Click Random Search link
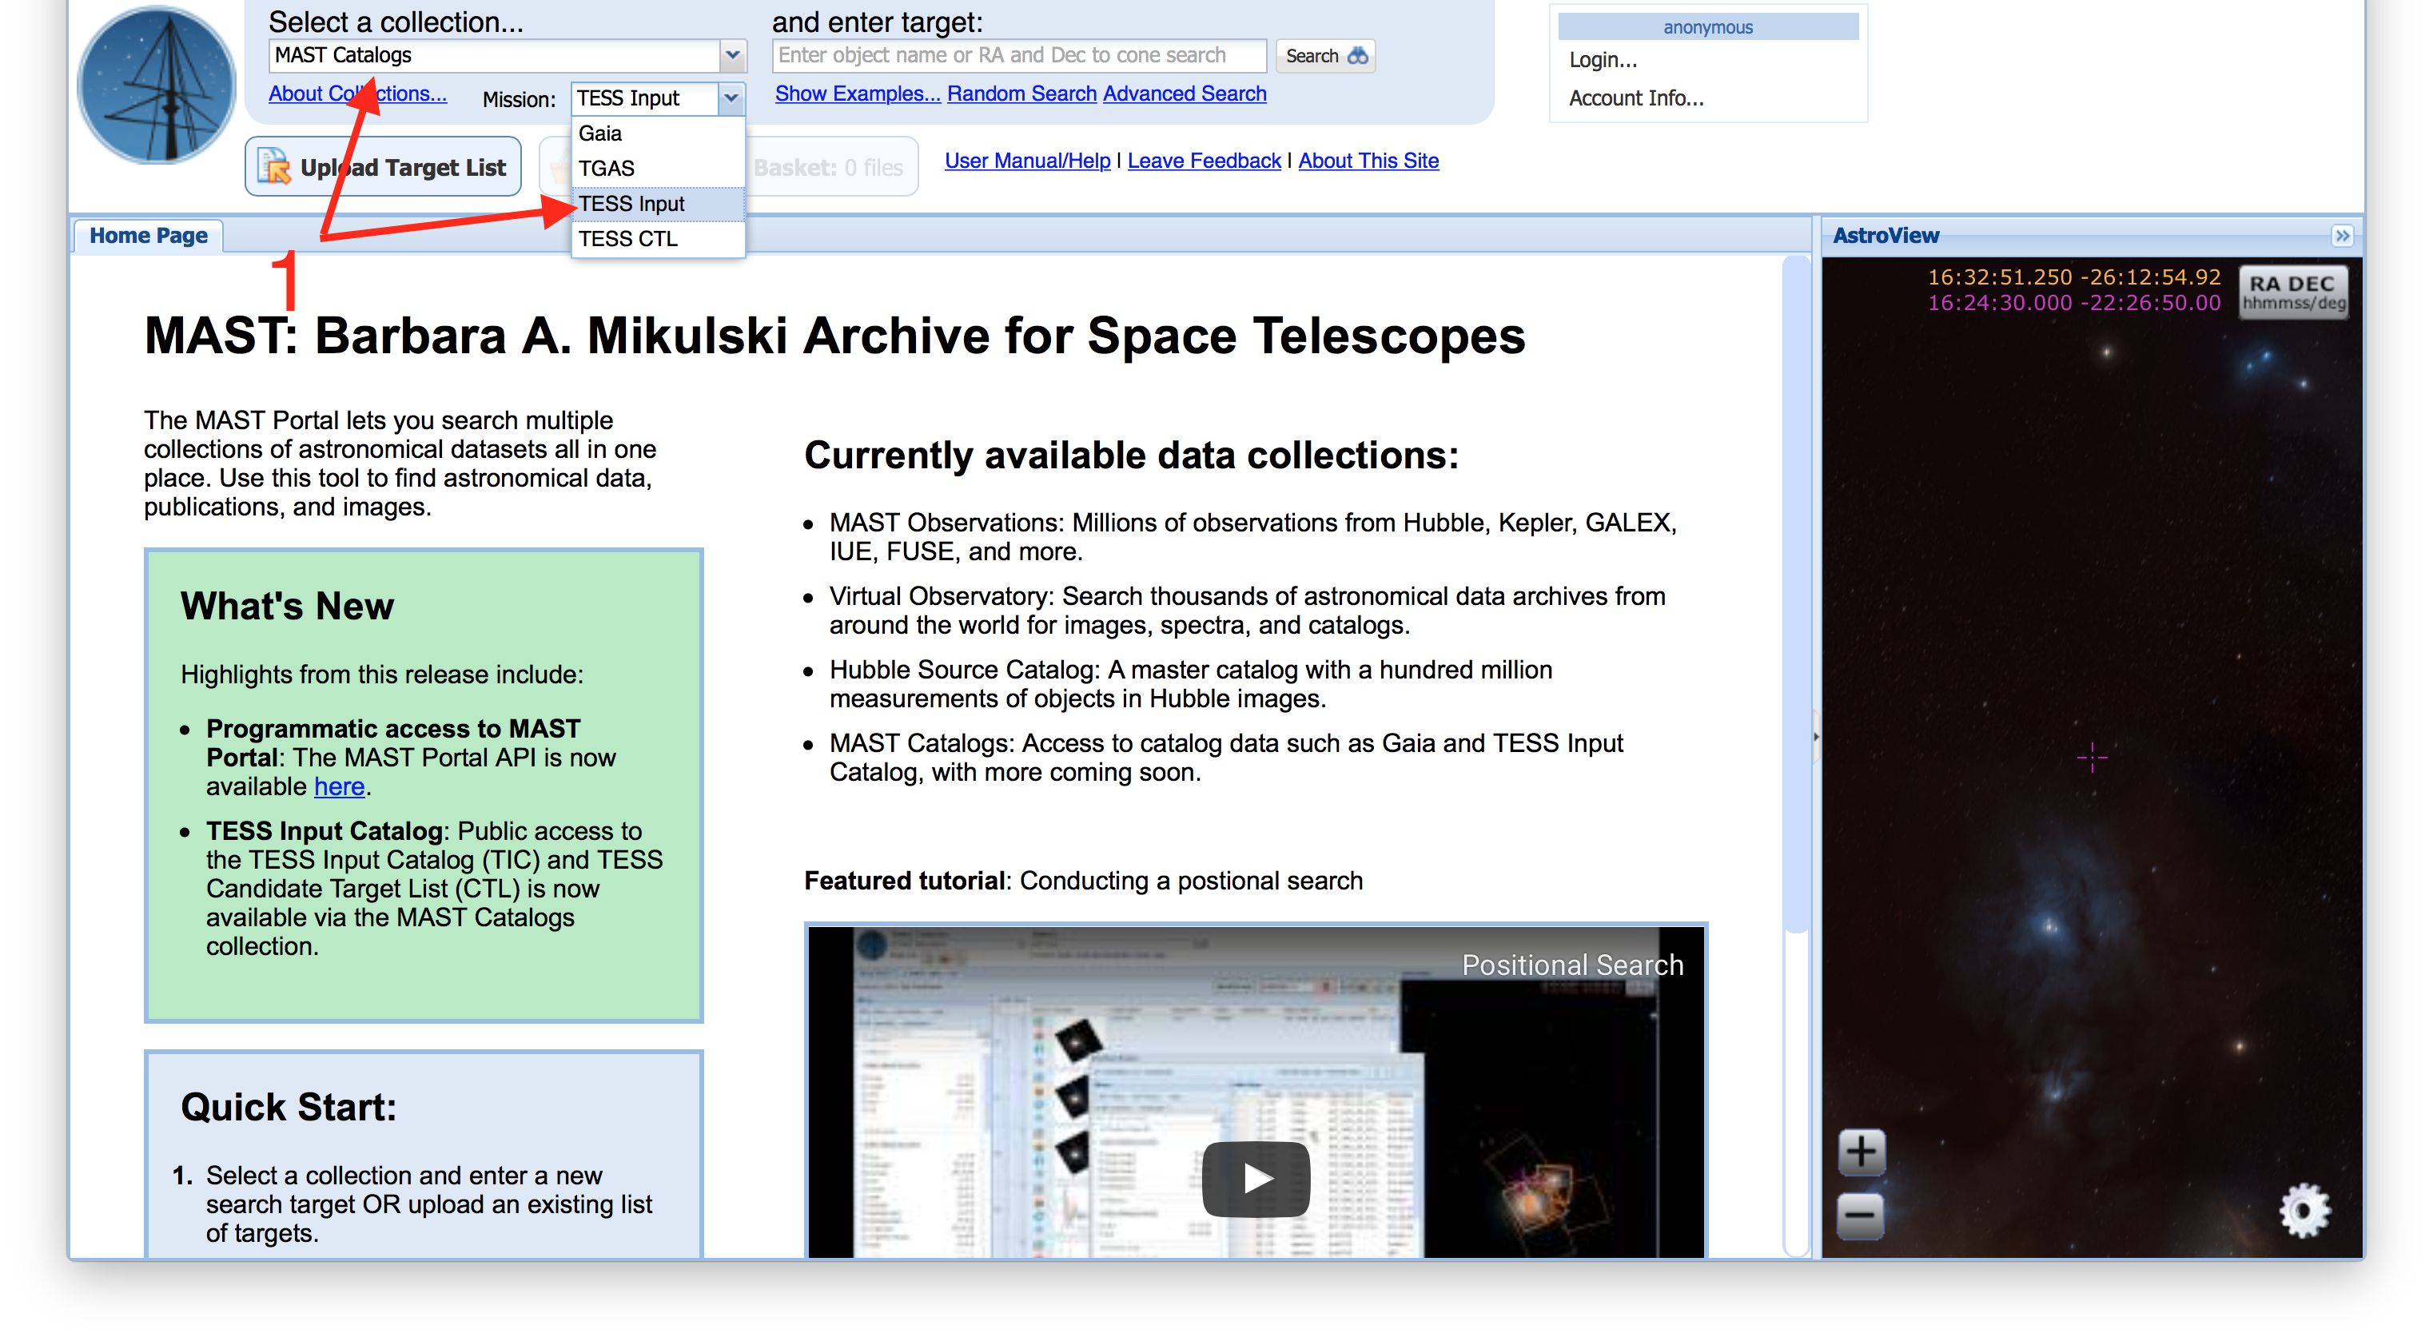The width and height of the screenshot is (2433, 1341). (x=1022, y=94)
